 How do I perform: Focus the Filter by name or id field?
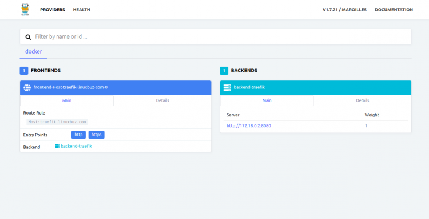(x=216, y=37)
